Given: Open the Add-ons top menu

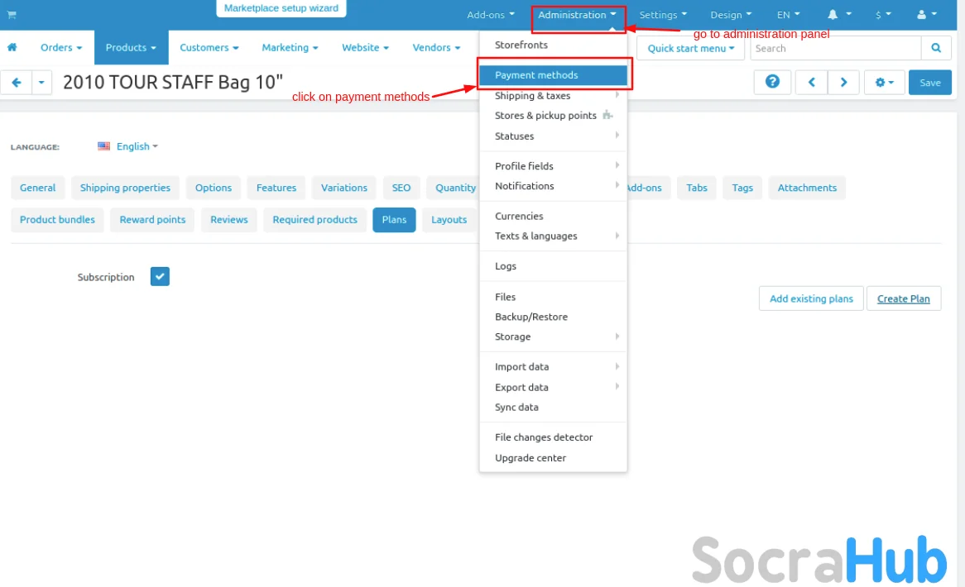Looking at the screenshot, I should click(491, 15).
